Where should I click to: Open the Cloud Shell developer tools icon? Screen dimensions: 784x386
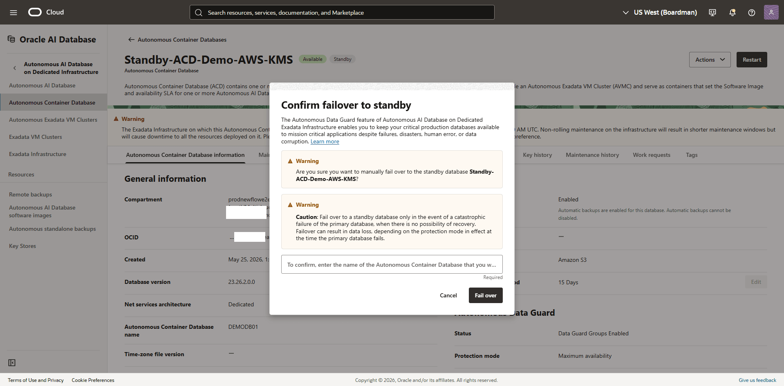712,13
